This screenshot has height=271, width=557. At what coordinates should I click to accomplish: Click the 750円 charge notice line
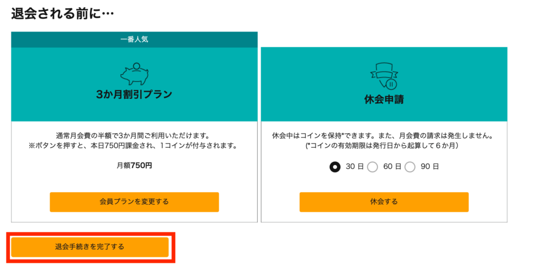(x=134, y=146)
